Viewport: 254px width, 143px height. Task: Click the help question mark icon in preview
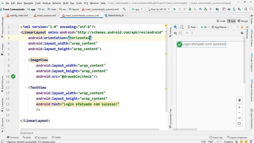(x=242, y=33)
